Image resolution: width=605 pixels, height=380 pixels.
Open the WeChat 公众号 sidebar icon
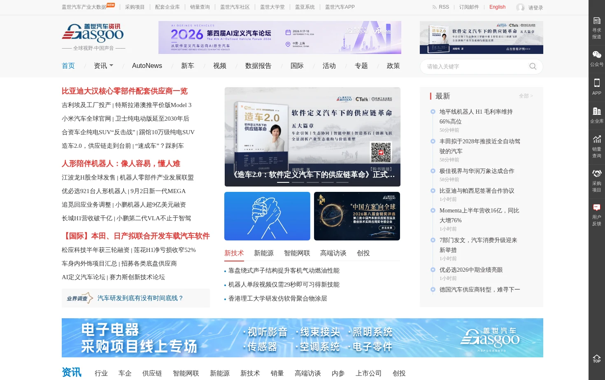[597, 55]
